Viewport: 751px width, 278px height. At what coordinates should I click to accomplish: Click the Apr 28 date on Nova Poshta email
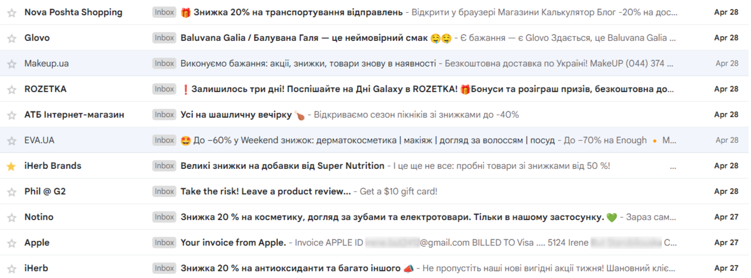726,12
